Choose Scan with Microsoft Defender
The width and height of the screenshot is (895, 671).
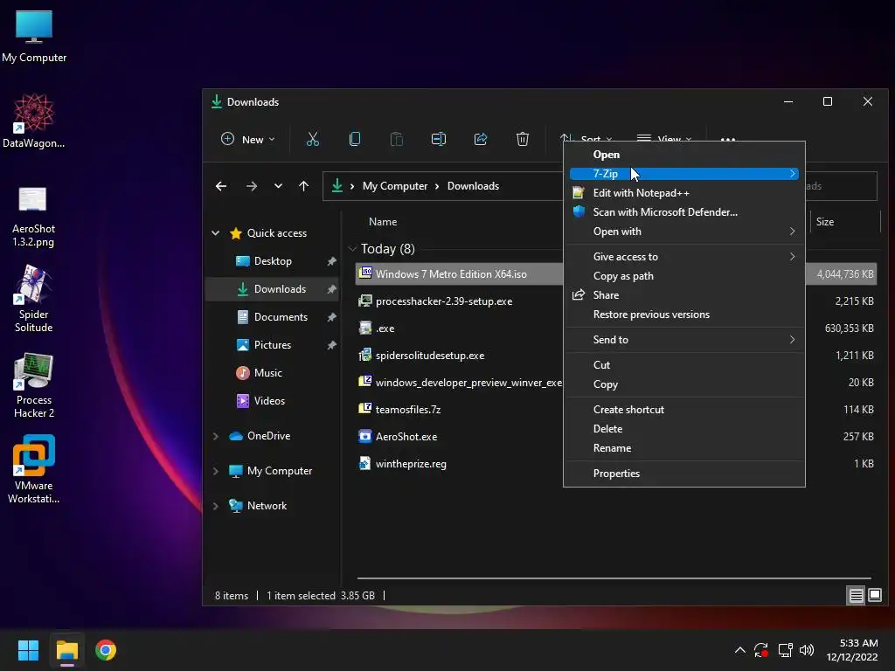[683, 212]
